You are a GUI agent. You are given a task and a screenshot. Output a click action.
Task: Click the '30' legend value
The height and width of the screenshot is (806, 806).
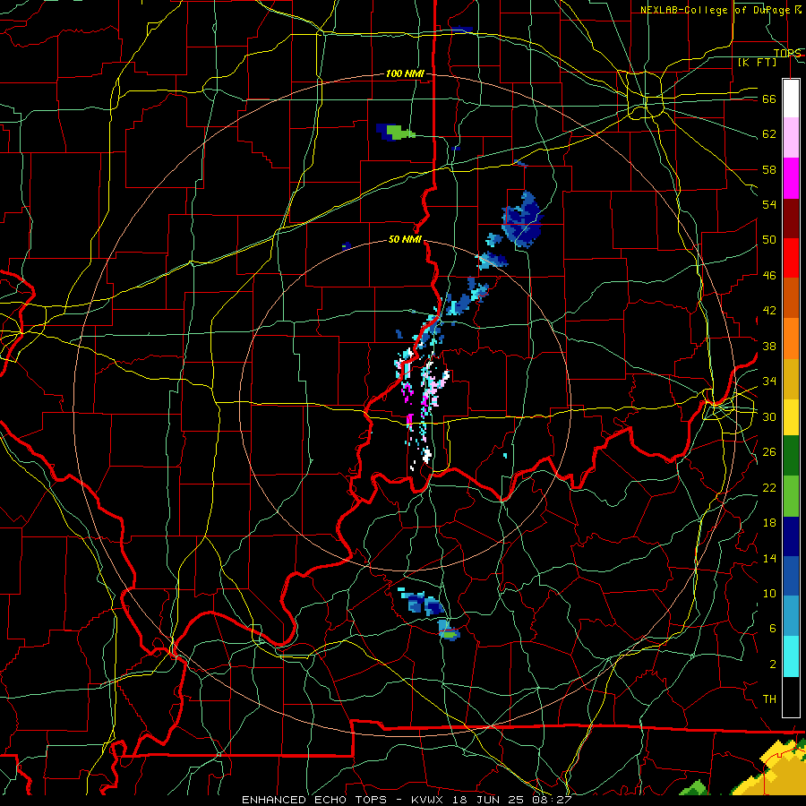pos(769,416)
